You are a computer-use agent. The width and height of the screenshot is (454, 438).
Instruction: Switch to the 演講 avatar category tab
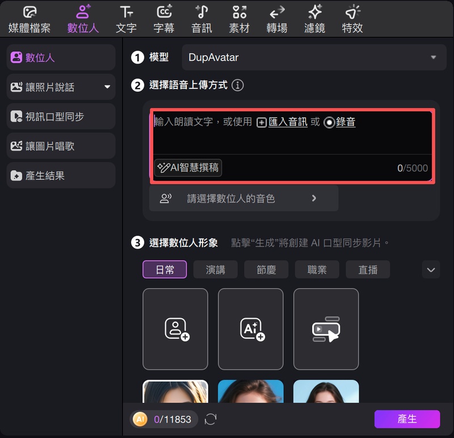click(x=215, y=270)
